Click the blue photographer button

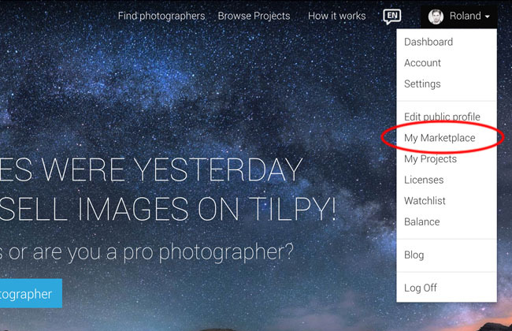tap(31, 293)
